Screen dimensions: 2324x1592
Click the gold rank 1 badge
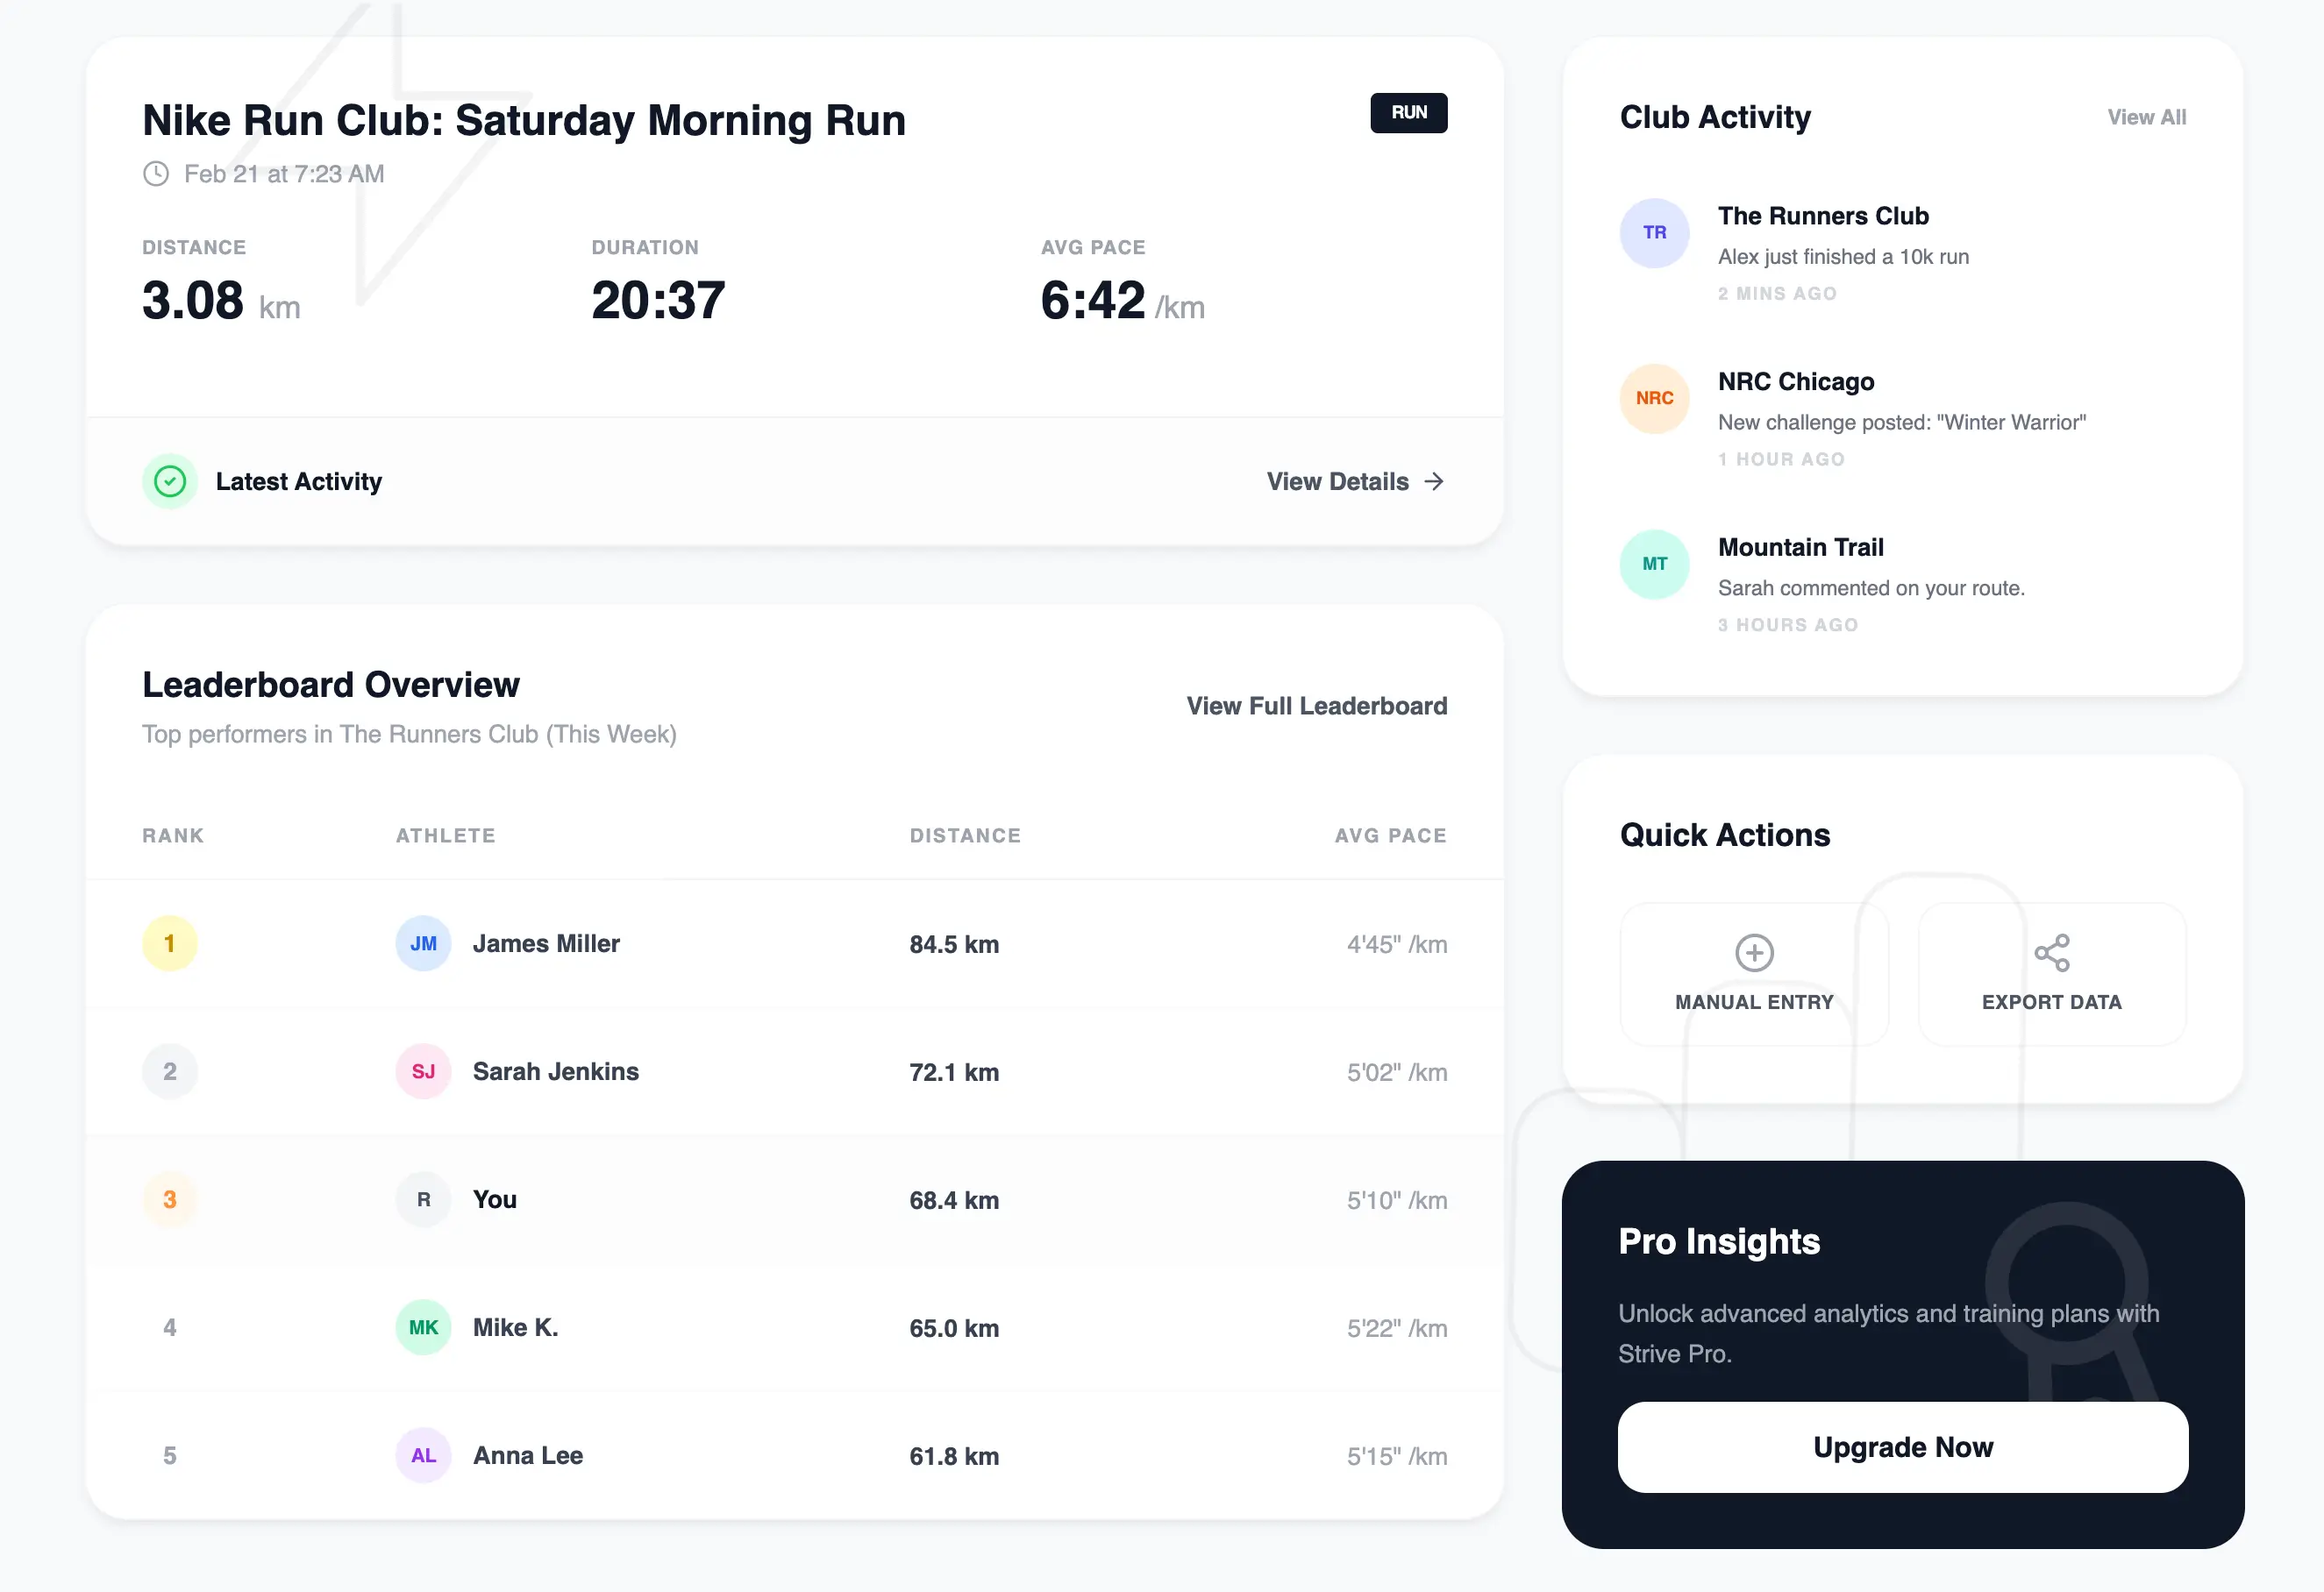pos(170,943)
